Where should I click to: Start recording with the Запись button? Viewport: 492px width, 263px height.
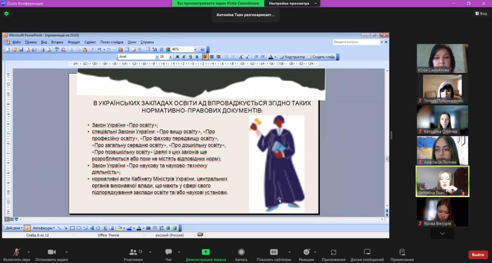pos(241,252)
